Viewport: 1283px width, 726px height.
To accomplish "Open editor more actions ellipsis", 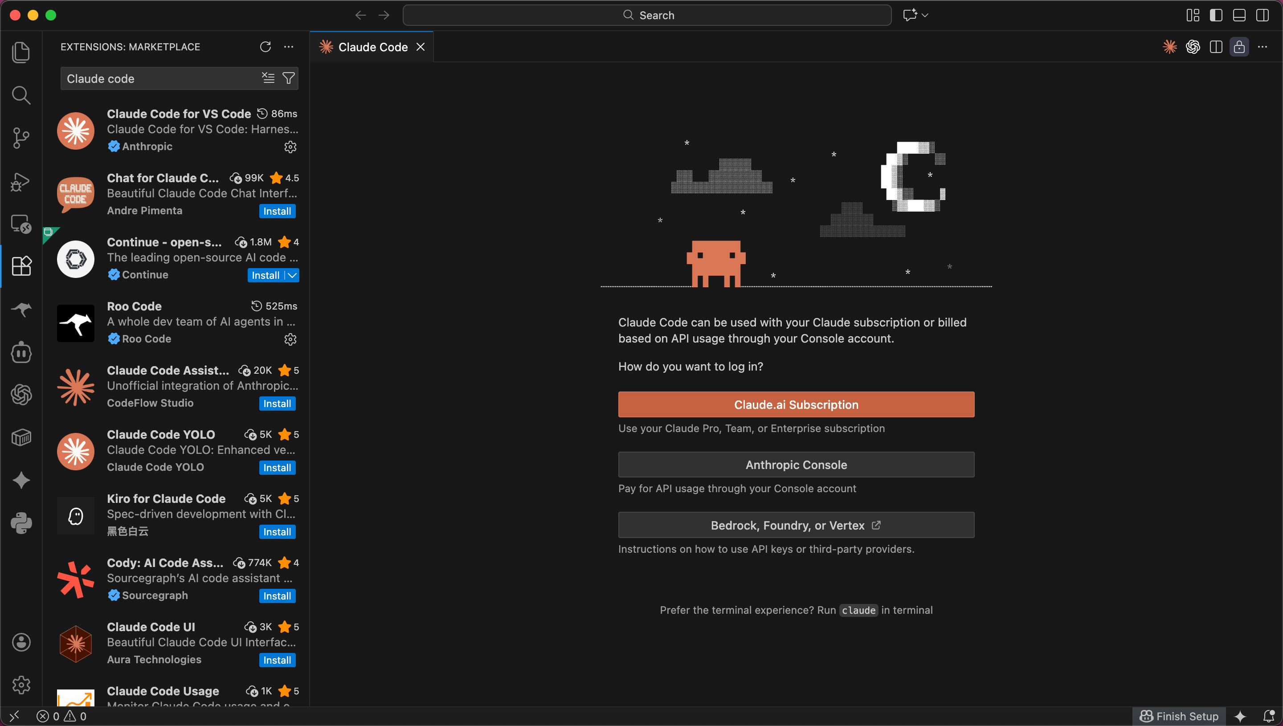I will [1263, 47].
